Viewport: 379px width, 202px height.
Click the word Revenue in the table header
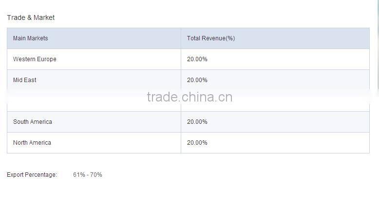coord(213,38)
